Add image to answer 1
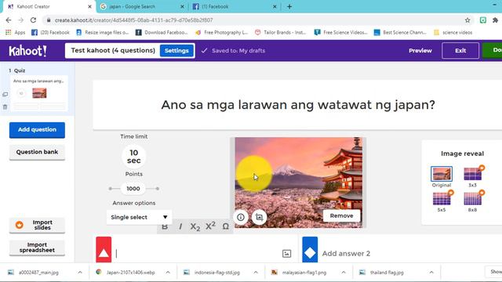Screen dimensions: 502x282 coord(286,254)
